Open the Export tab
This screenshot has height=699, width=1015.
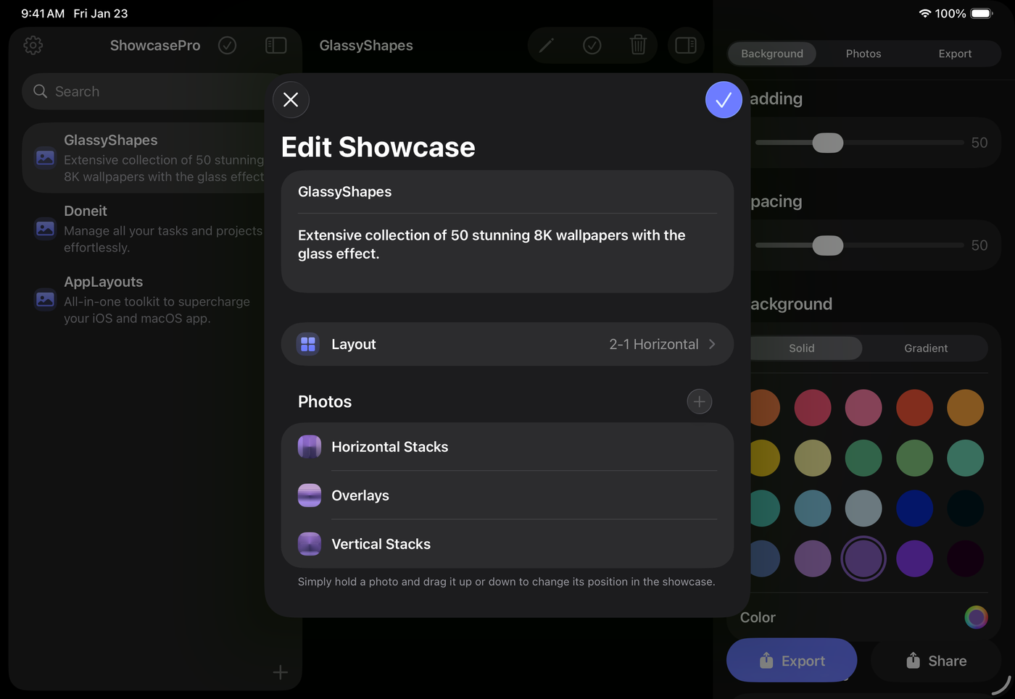click(x=955, y=54)
